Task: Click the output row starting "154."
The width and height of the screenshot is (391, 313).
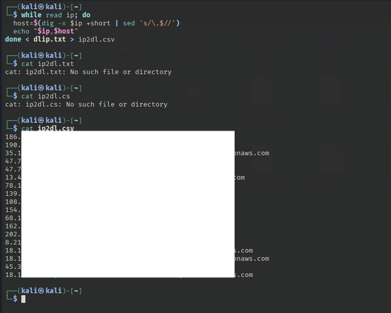Action: [x=13, y=210]
